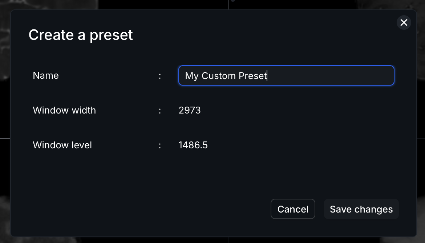Click the Window level label
This screenshot has width=425, height=243.
click(62, 145)
